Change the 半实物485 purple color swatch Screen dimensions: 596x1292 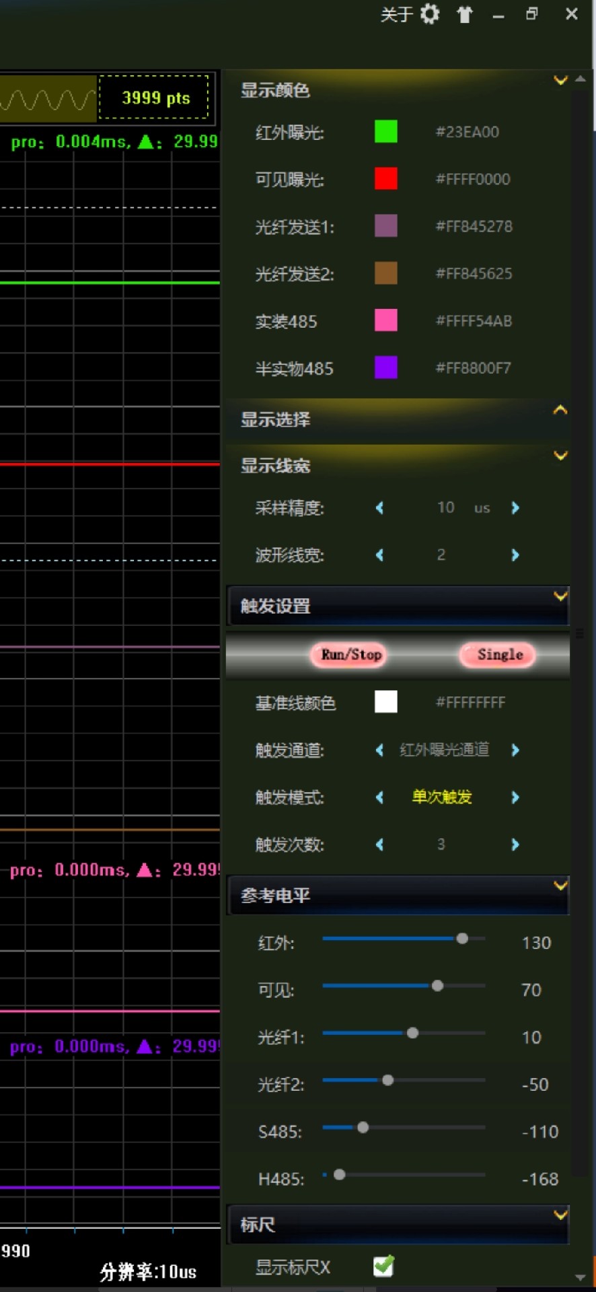point(385,367)
